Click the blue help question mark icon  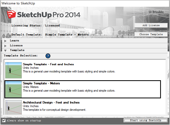click(x=48, y=56)
